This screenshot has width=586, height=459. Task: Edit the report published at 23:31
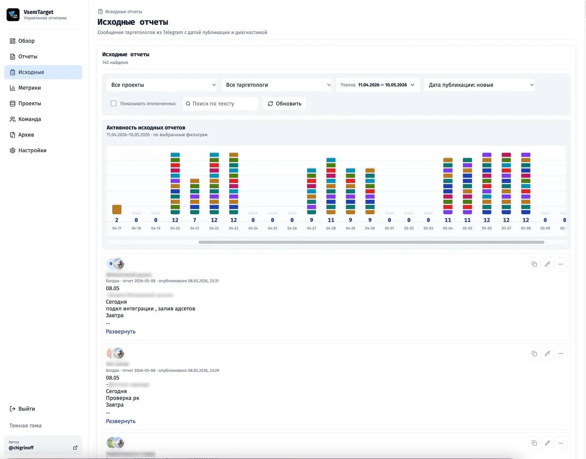point(548,264)
